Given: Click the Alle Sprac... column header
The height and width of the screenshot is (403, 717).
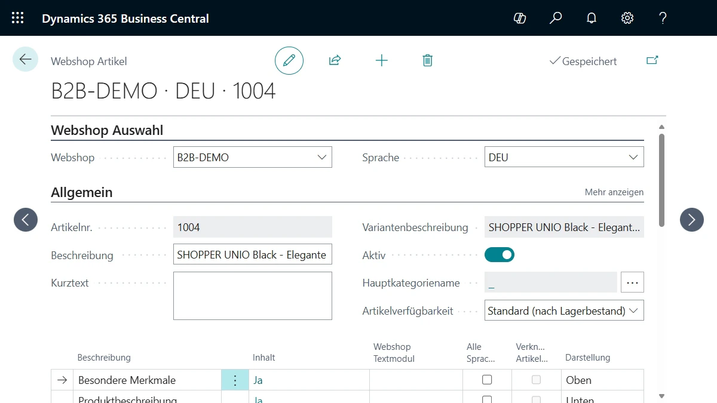Looking at the screenshot, I should pyautogui.click(x=481, y=352).
